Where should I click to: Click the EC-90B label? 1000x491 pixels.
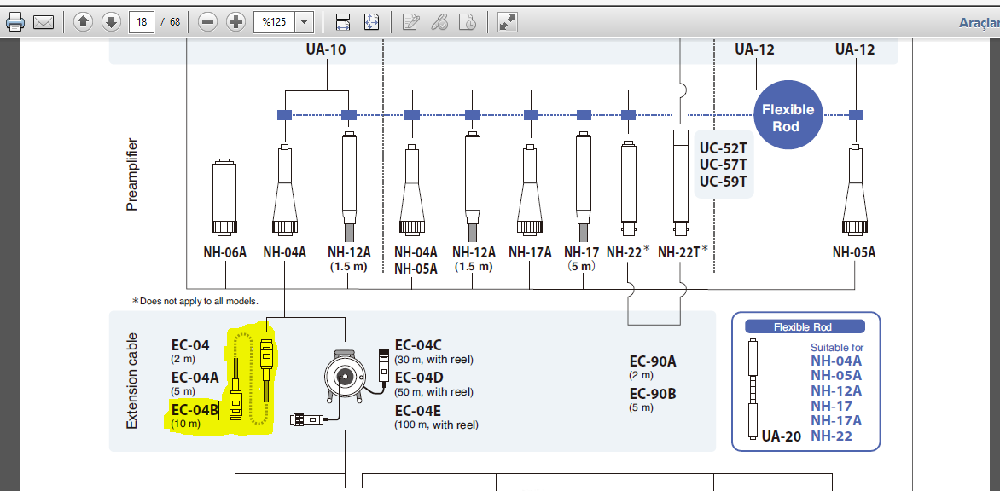click(653, 394)
